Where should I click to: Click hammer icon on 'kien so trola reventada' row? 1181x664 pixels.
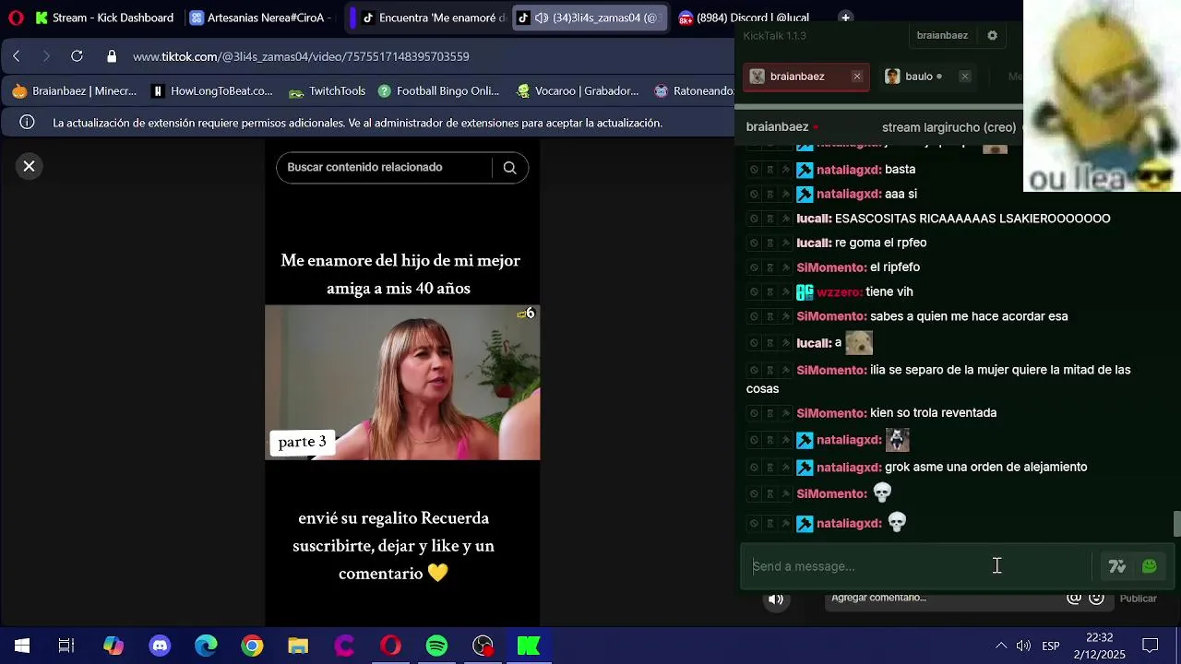click(785, 413)
